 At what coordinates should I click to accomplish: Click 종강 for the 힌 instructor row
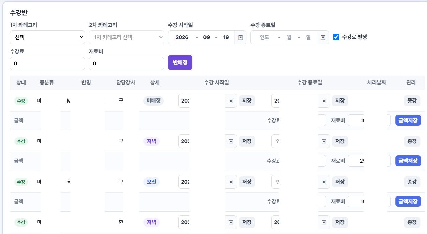click(x=412, y=222)
